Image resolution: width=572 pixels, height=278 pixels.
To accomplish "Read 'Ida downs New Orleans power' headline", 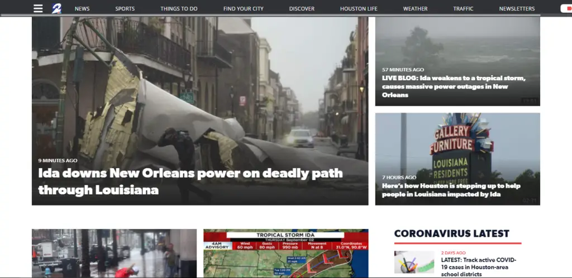I will [x=190, y=182].
